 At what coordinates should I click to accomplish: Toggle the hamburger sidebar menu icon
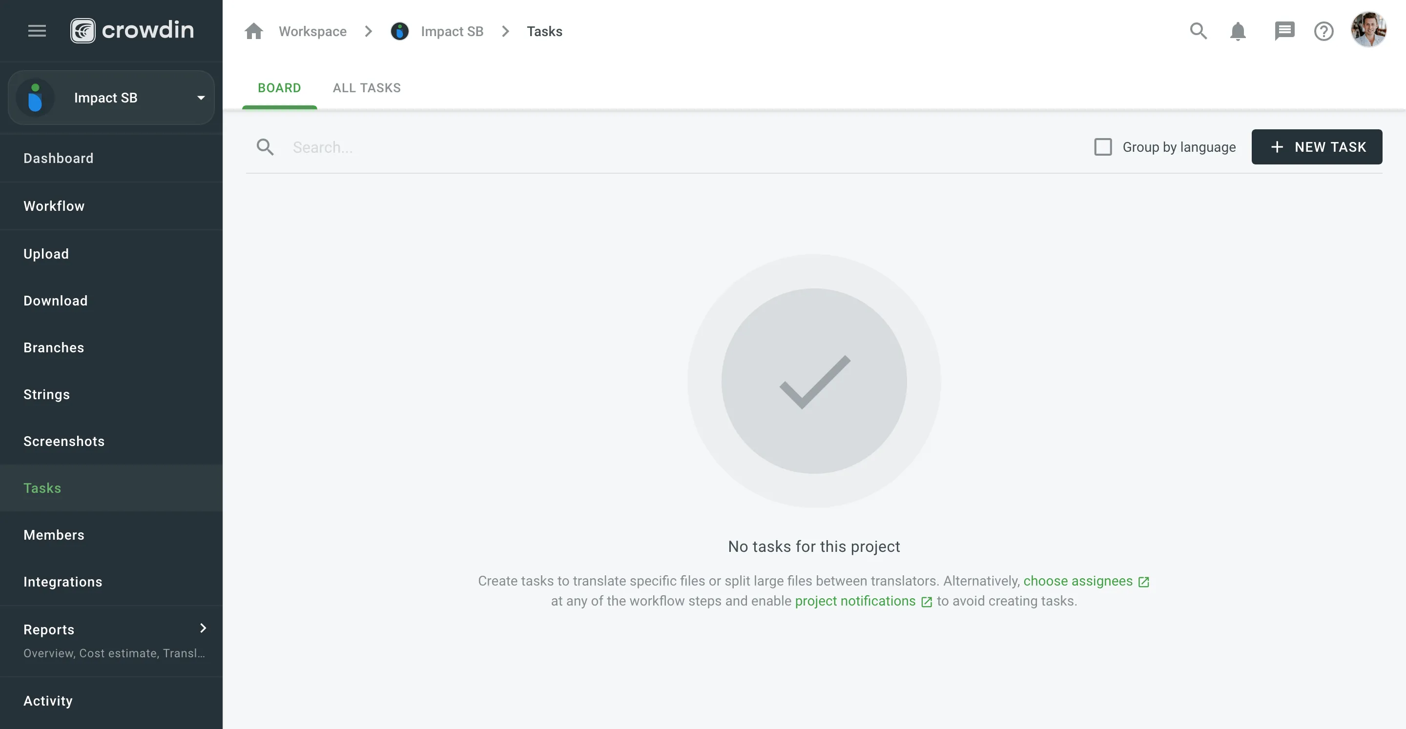pyautogui.click(x=37, y=31)
